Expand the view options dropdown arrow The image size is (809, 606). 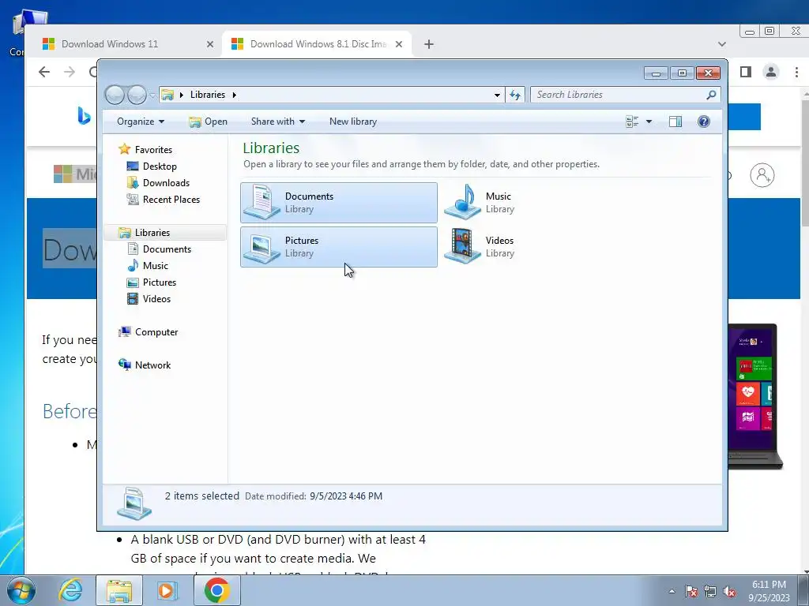649,122
